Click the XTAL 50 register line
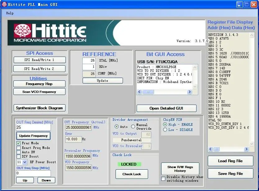 tap(215, 120)
